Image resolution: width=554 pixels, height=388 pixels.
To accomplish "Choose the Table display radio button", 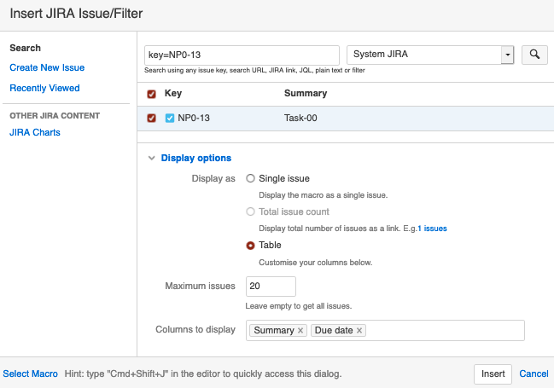I will point(250,246).
